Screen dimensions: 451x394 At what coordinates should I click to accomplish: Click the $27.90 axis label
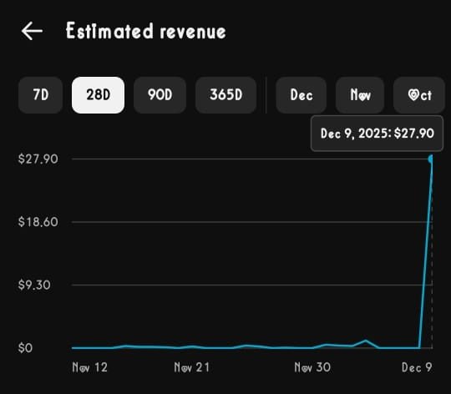tap(38, 159)
